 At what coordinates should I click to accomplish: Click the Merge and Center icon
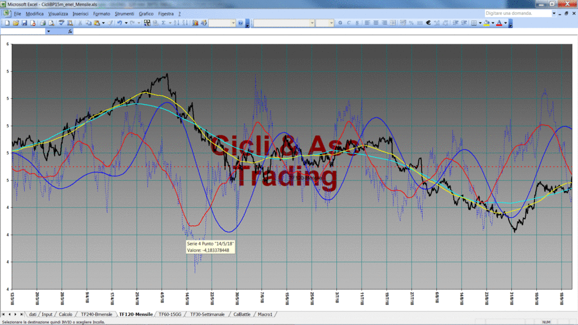tap(393, 23)
